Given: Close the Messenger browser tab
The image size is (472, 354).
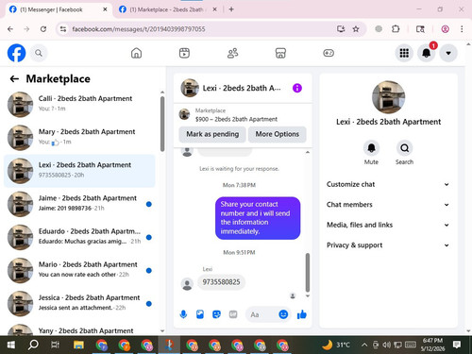Looking at the screenshot, I should [105, 9].
